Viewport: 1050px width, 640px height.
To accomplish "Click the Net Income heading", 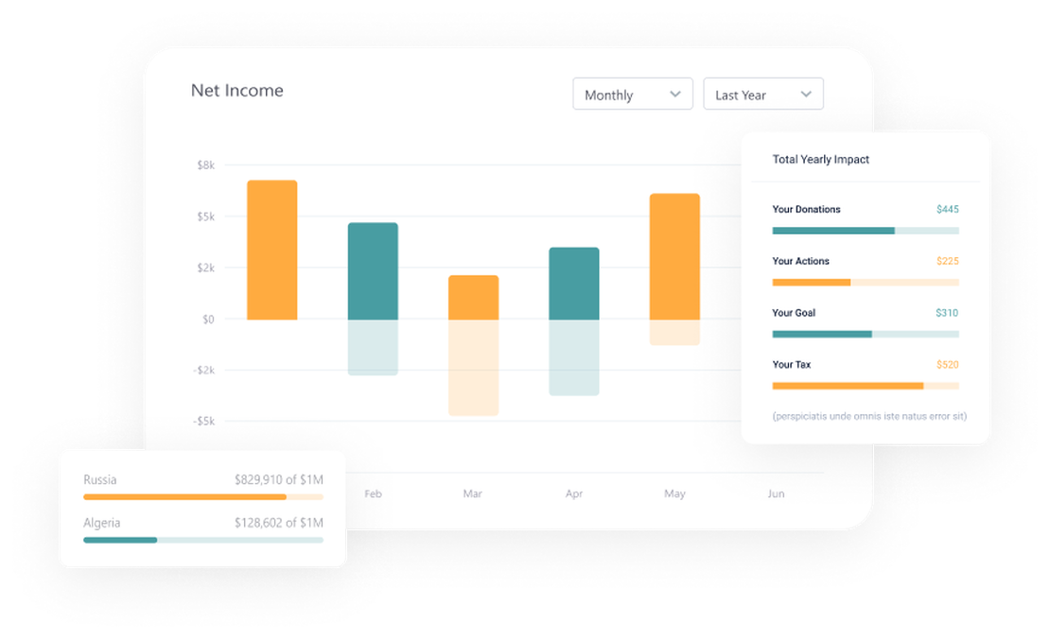I will click(237, 90).
